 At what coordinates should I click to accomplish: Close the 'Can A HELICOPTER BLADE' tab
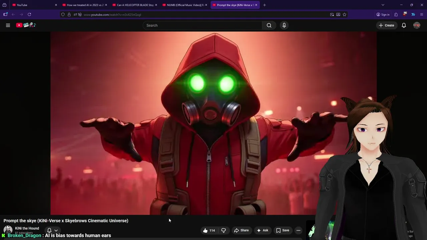[x=156, y=5]
